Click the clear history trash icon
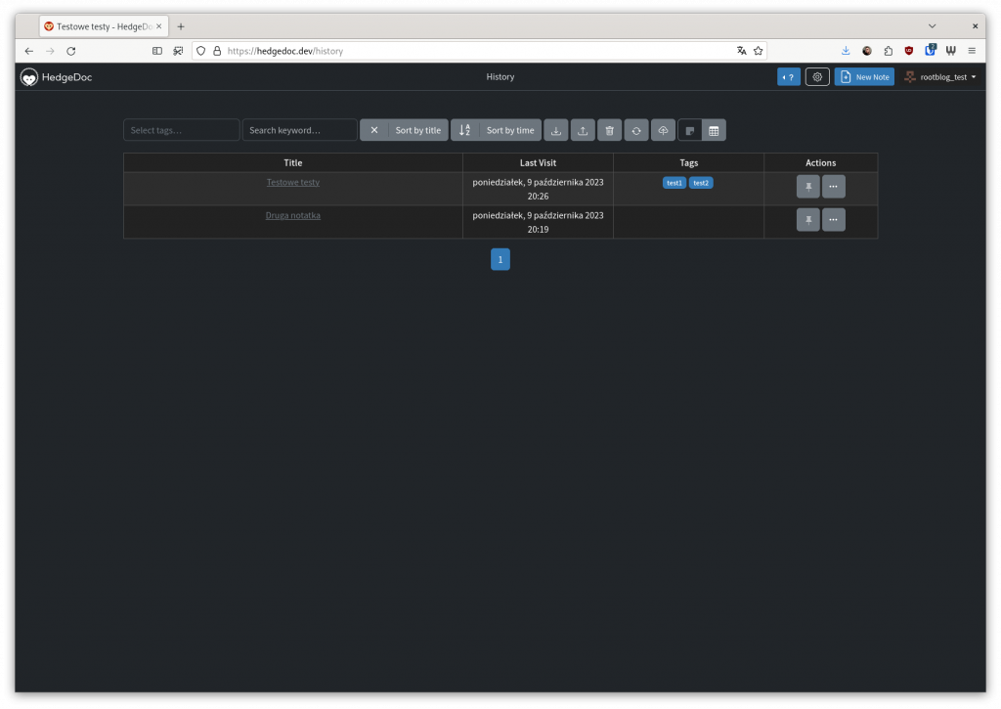 click(x=609, y=130)
